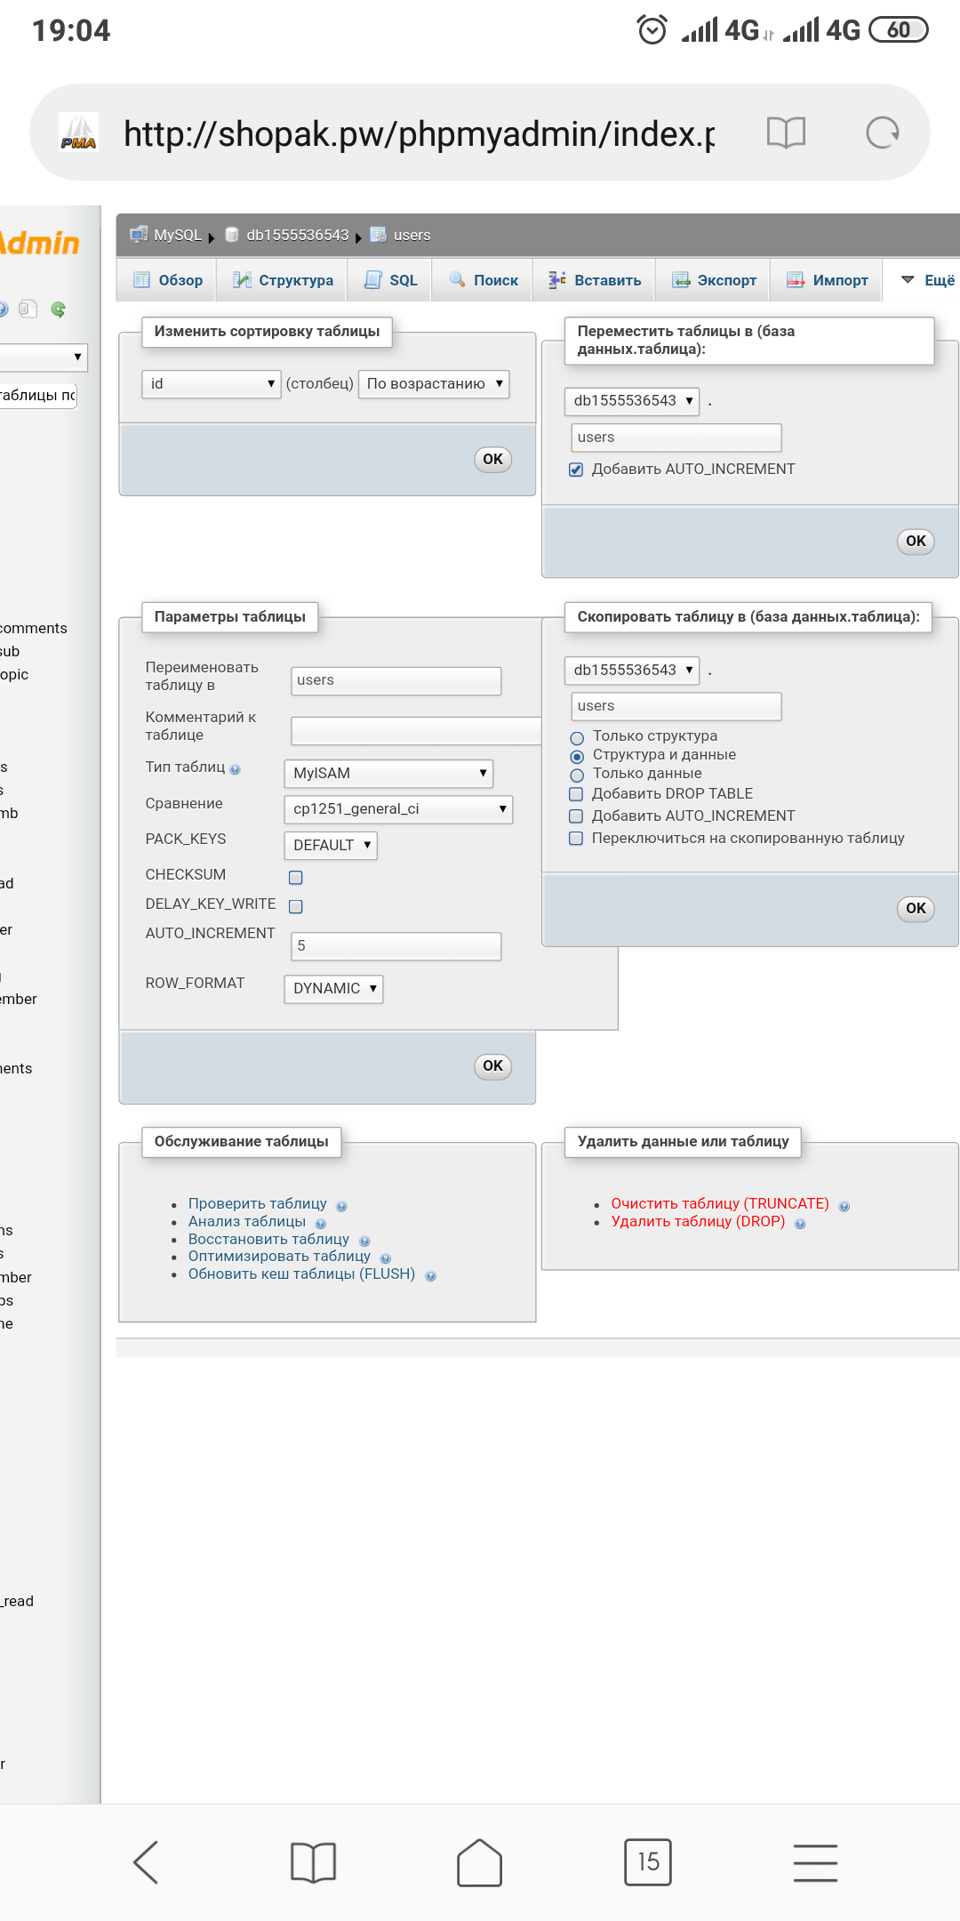Expand the cp1251_general_ci collation dropdown
The height and width of the screenshot is (1921, 960).
pyautogui.click(x=398, y=809)
